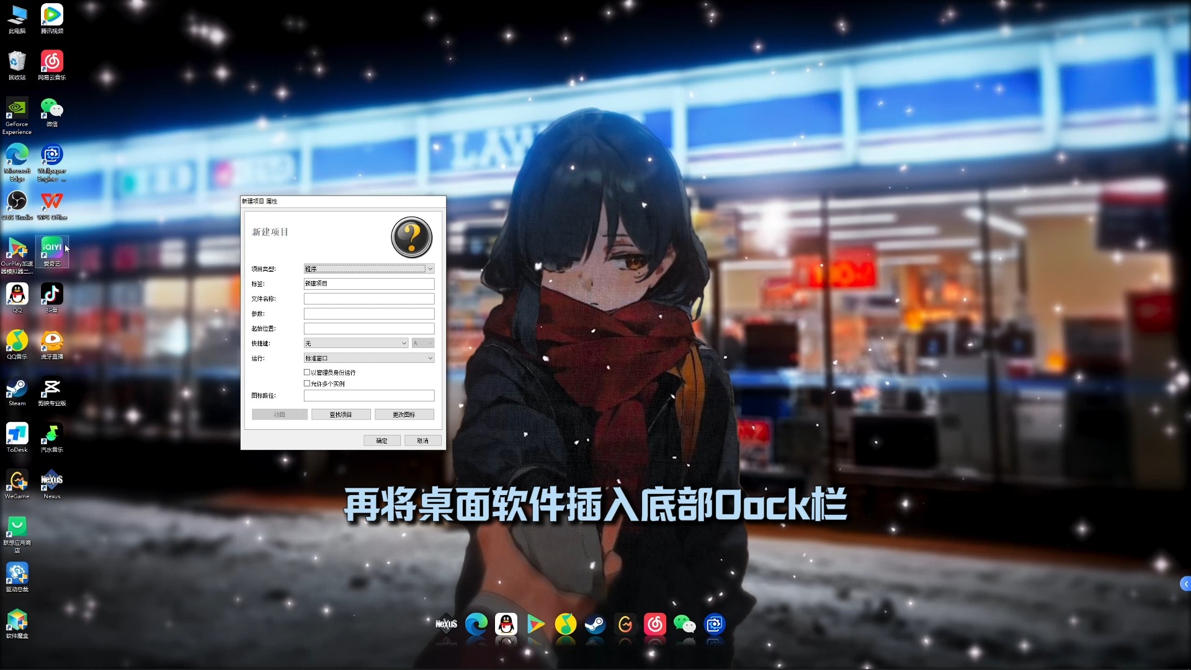The image size is (1191, 670).
Task: Click the question mark item icon in dialog
Action: pyautogui.click(x=411, y=237)
